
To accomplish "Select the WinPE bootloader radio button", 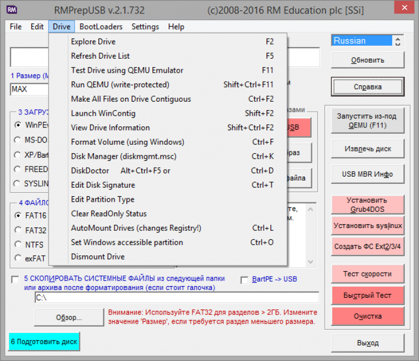I will pyautogui.click(x=18, y=125).
